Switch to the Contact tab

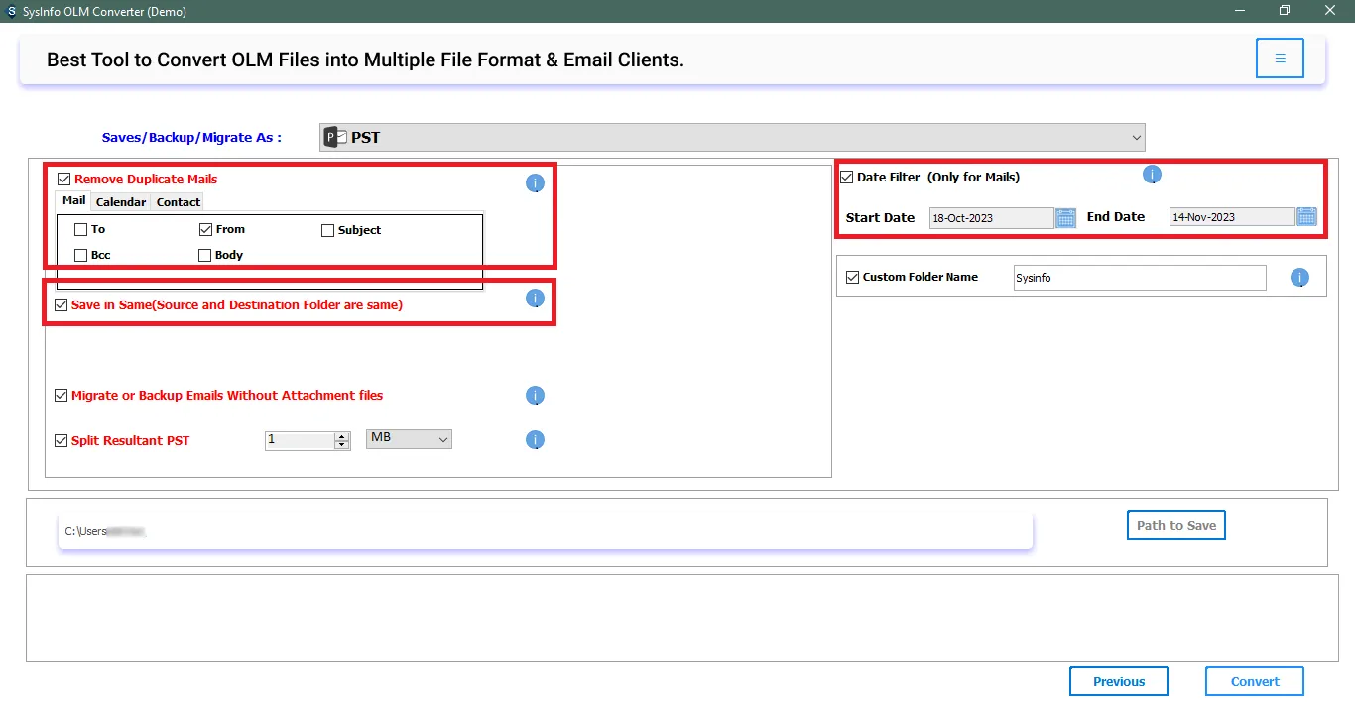(x=179, y=202)
